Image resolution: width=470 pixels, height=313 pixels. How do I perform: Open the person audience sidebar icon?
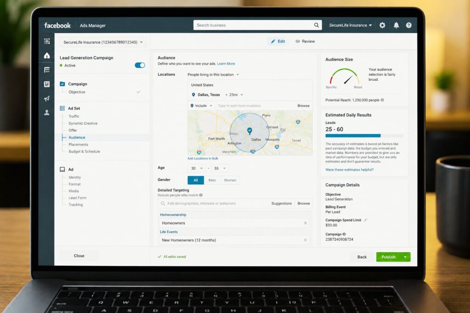click(47, 113)
